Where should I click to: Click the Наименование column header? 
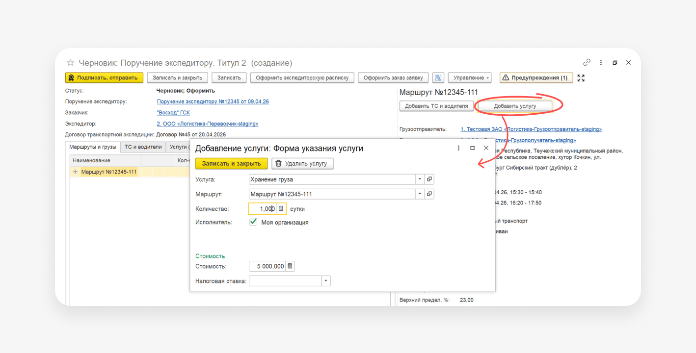pyautogui.click(x=106, y=160)
